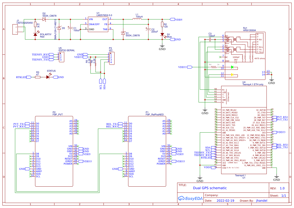Click the GND symbol below capacitor C2
Viewport: 294px width, 208px height.
[162, 46]
